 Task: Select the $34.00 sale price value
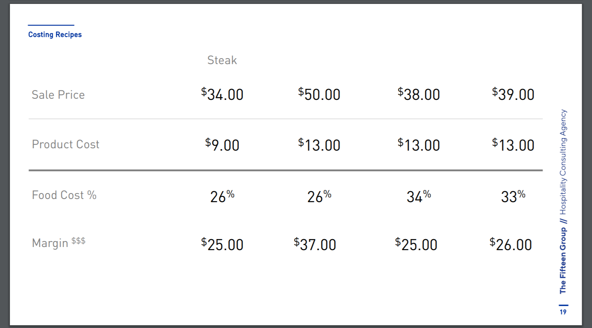pos(222,94)
